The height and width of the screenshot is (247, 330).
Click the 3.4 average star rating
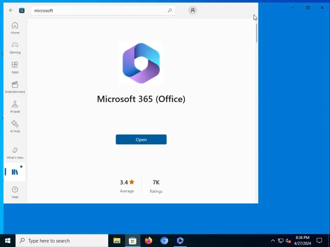127,186
